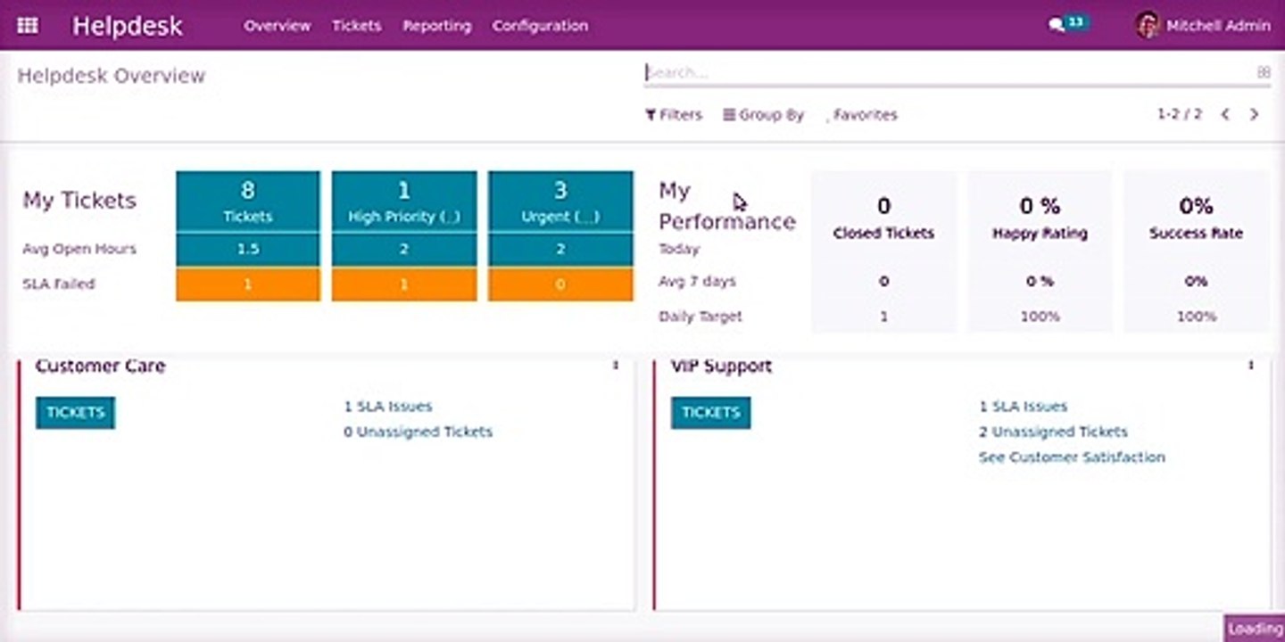Image resolution: width=1285 pixels, height=642 pixels.
Task: Open the Tickets menu
Action: (x=356, y=26)
